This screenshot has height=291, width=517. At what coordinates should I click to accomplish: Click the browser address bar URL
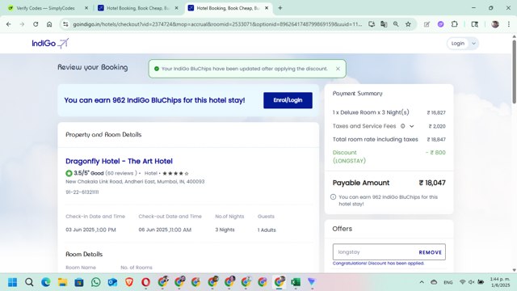pos(217,24)
